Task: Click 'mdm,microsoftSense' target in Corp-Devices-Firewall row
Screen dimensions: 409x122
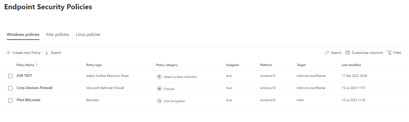Action: coord(311,88)
